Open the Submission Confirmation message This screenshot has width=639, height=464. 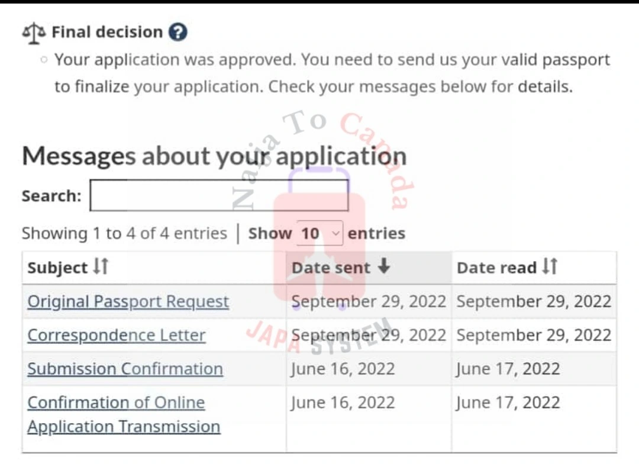coord(125,369)
